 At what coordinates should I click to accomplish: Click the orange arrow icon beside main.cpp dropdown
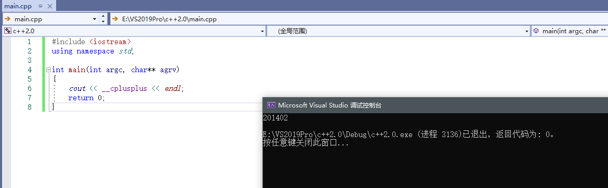point(7,19)
